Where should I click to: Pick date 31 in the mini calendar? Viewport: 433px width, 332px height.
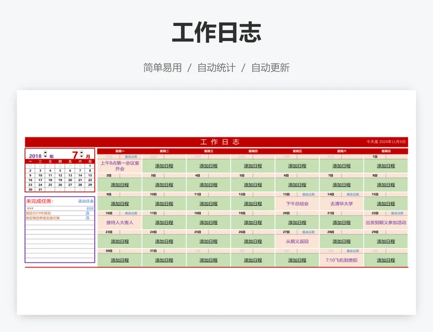click(40, 190)
